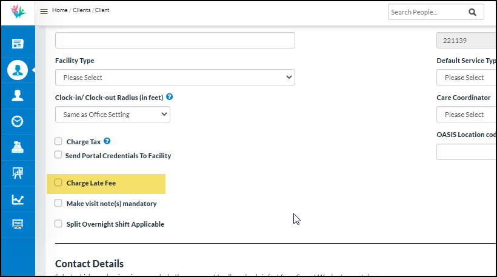Enable the Charge Late Fee checkbox
The image size is (497, 277).
58,182
